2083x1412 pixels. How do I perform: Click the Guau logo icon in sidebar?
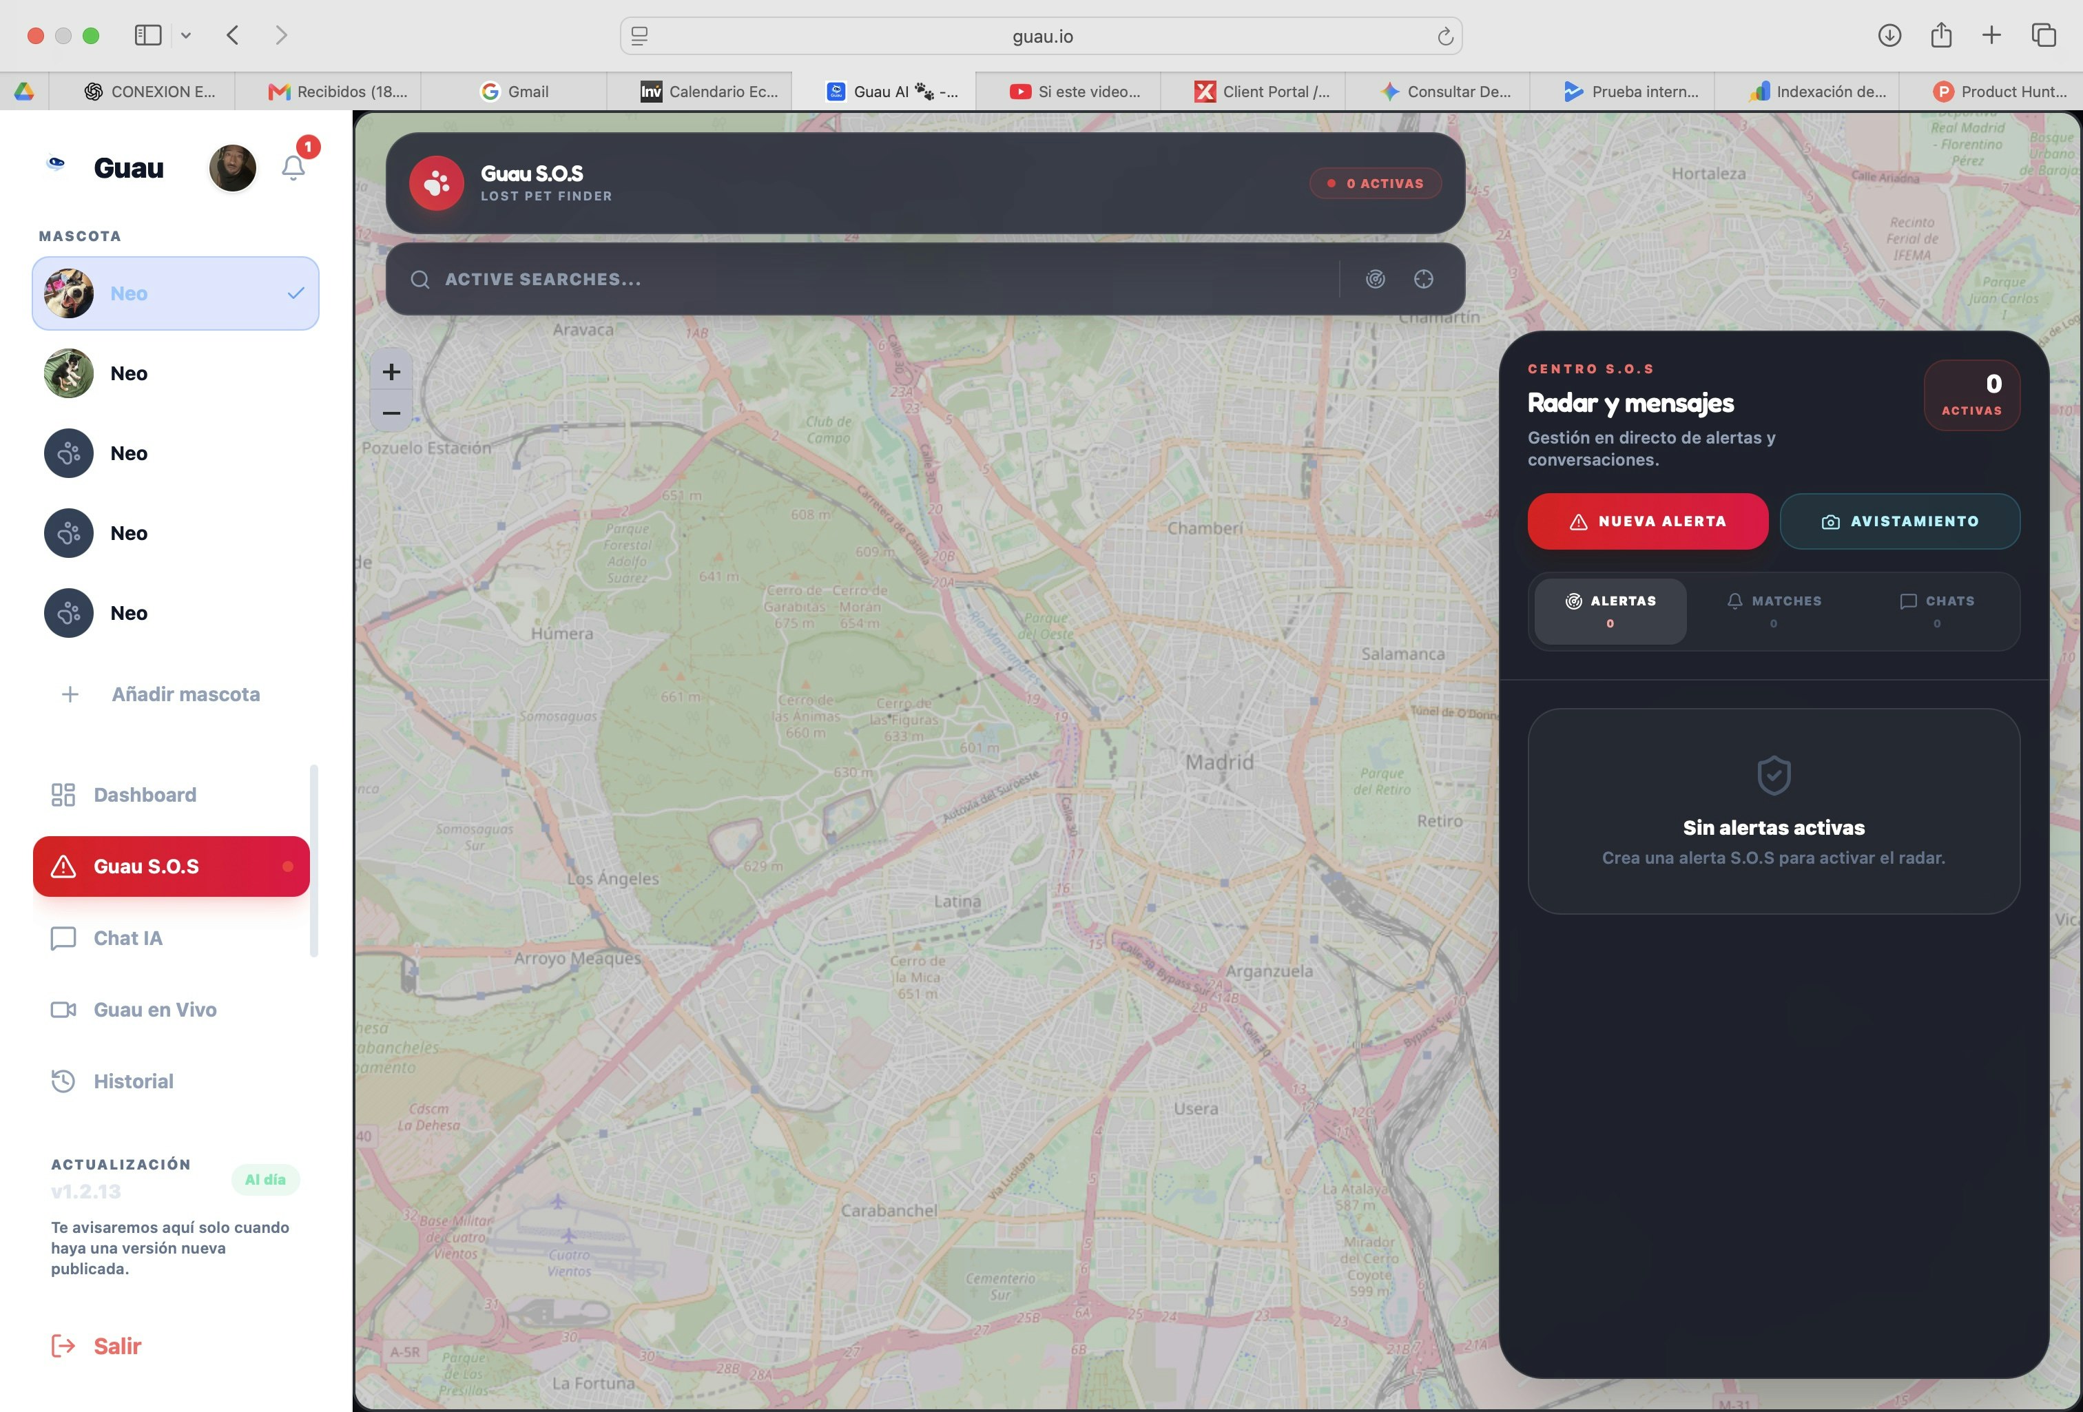pos(56,164)
